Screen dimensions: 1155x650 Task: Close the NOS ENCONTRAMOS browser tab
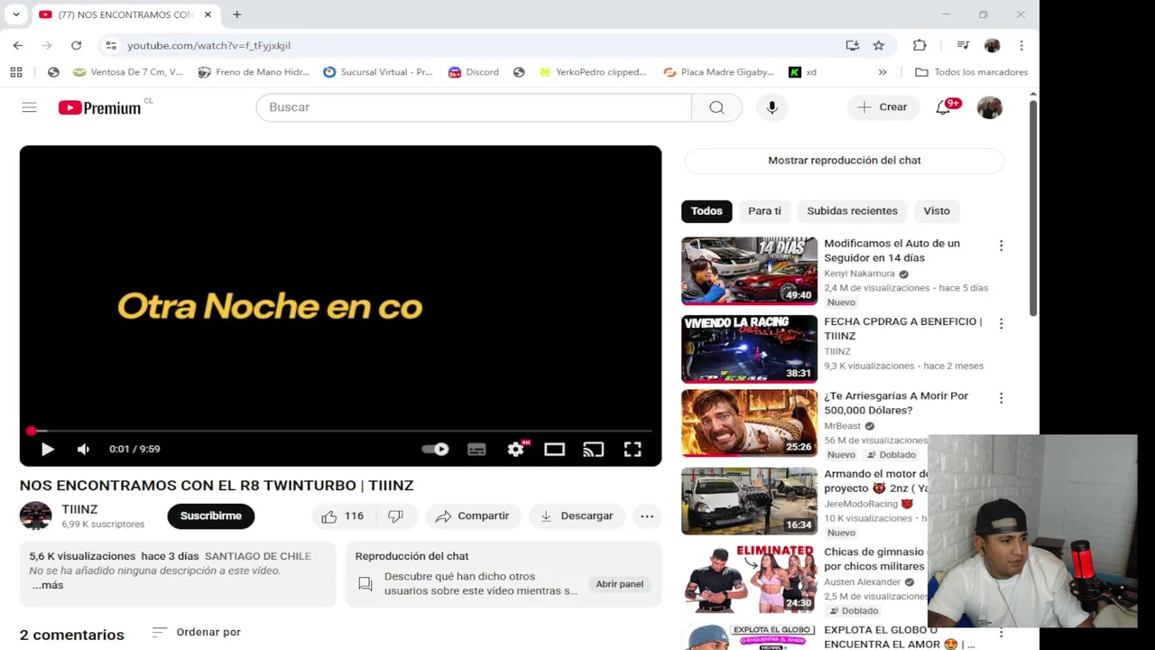point(208,14)
